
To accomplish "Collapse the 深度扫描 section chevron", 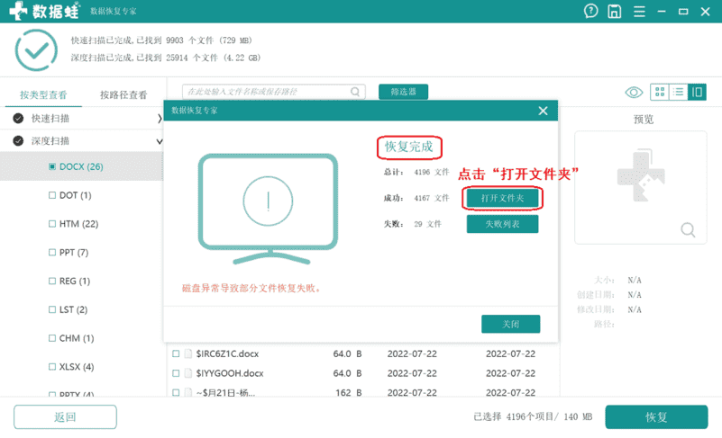I will point(160,141).
